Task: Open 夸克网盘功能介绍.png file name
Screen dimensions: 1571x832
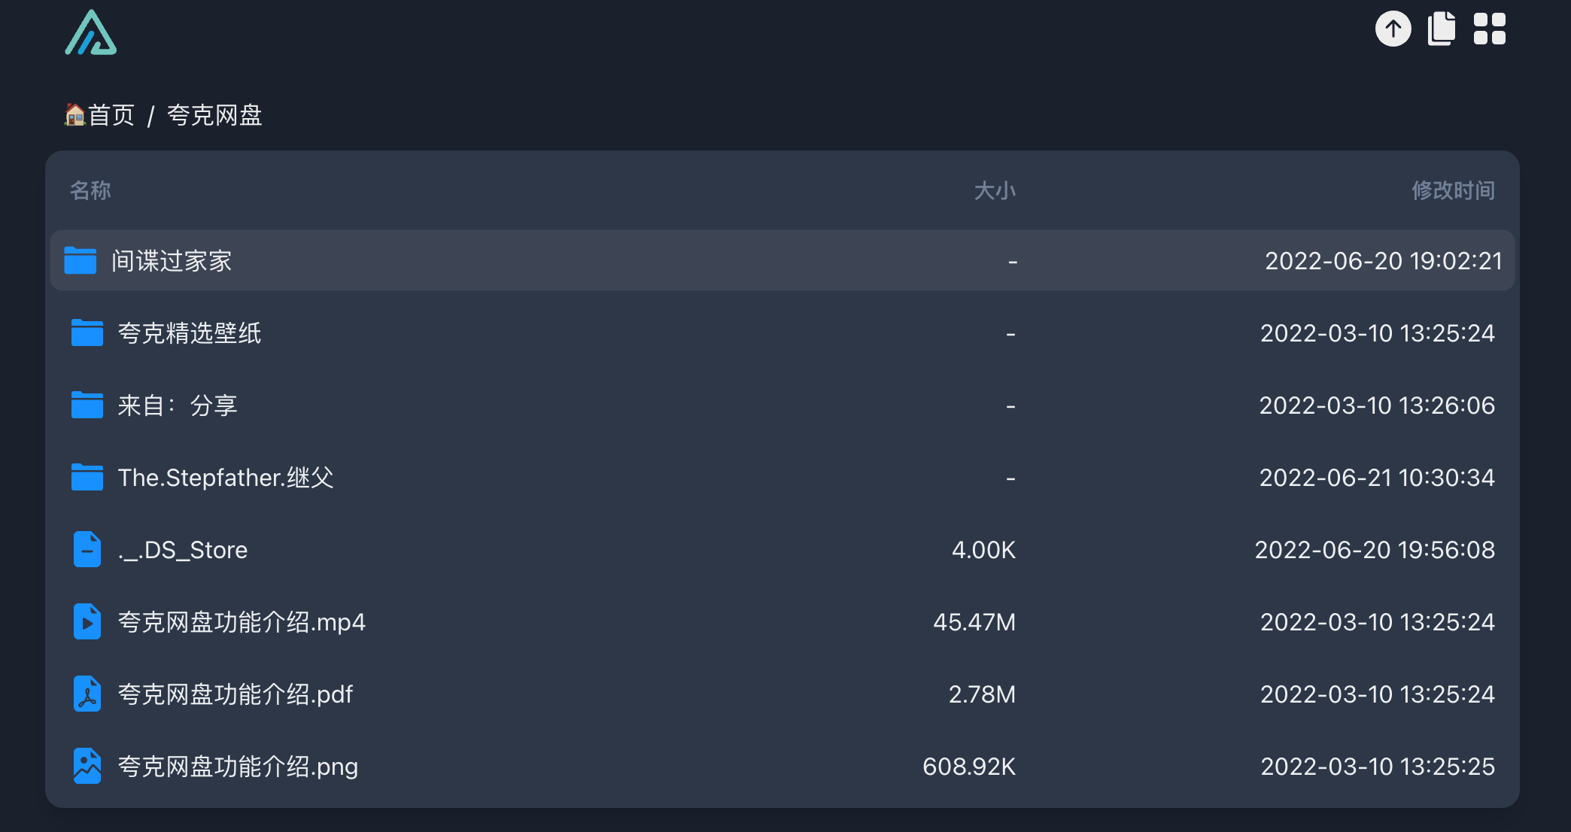Action: point(238,767)
